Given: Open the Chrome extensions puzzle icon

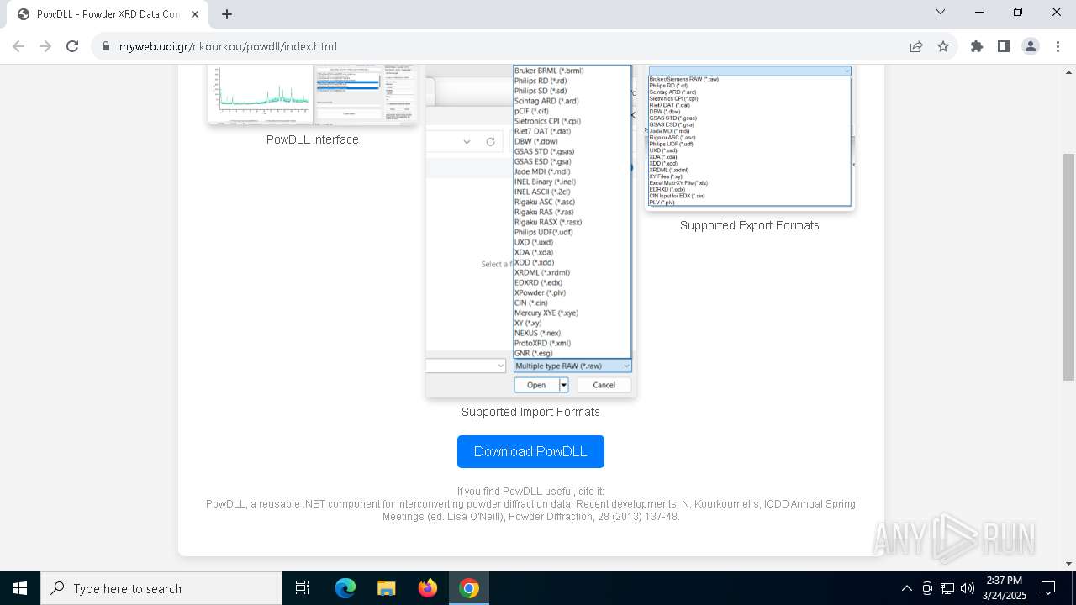Looking at the screenshot, I should click(976, 46).
